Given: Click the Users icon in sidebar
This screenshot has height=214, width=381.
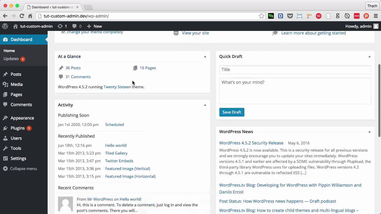Looking at the screenshot, I should [x=5, y=138].
